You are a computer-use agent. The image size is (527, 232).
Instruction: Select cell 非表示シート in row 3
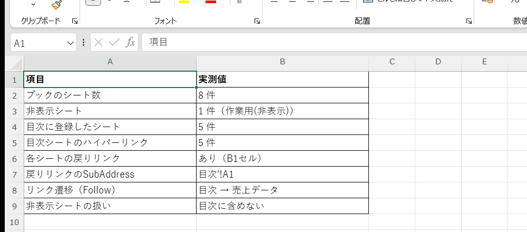pos(110,111)
